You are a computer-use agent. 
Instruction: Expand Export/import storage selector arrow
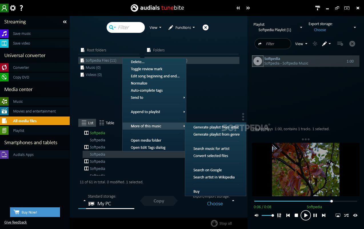point(233,200)
